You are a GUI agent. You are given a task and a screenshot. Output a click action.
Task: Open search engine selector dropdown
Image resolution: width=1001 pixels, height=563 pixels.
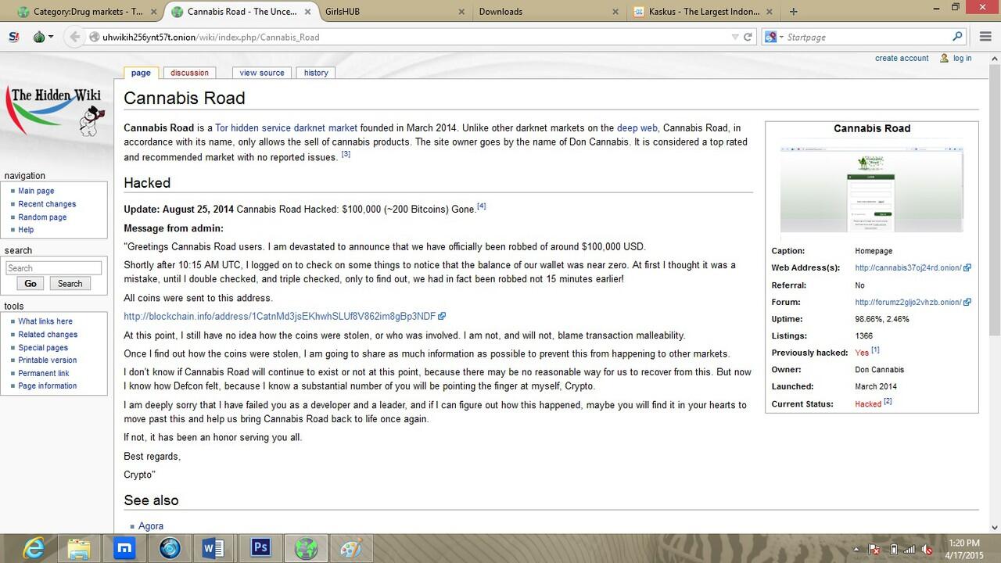(x=780, y=37)
